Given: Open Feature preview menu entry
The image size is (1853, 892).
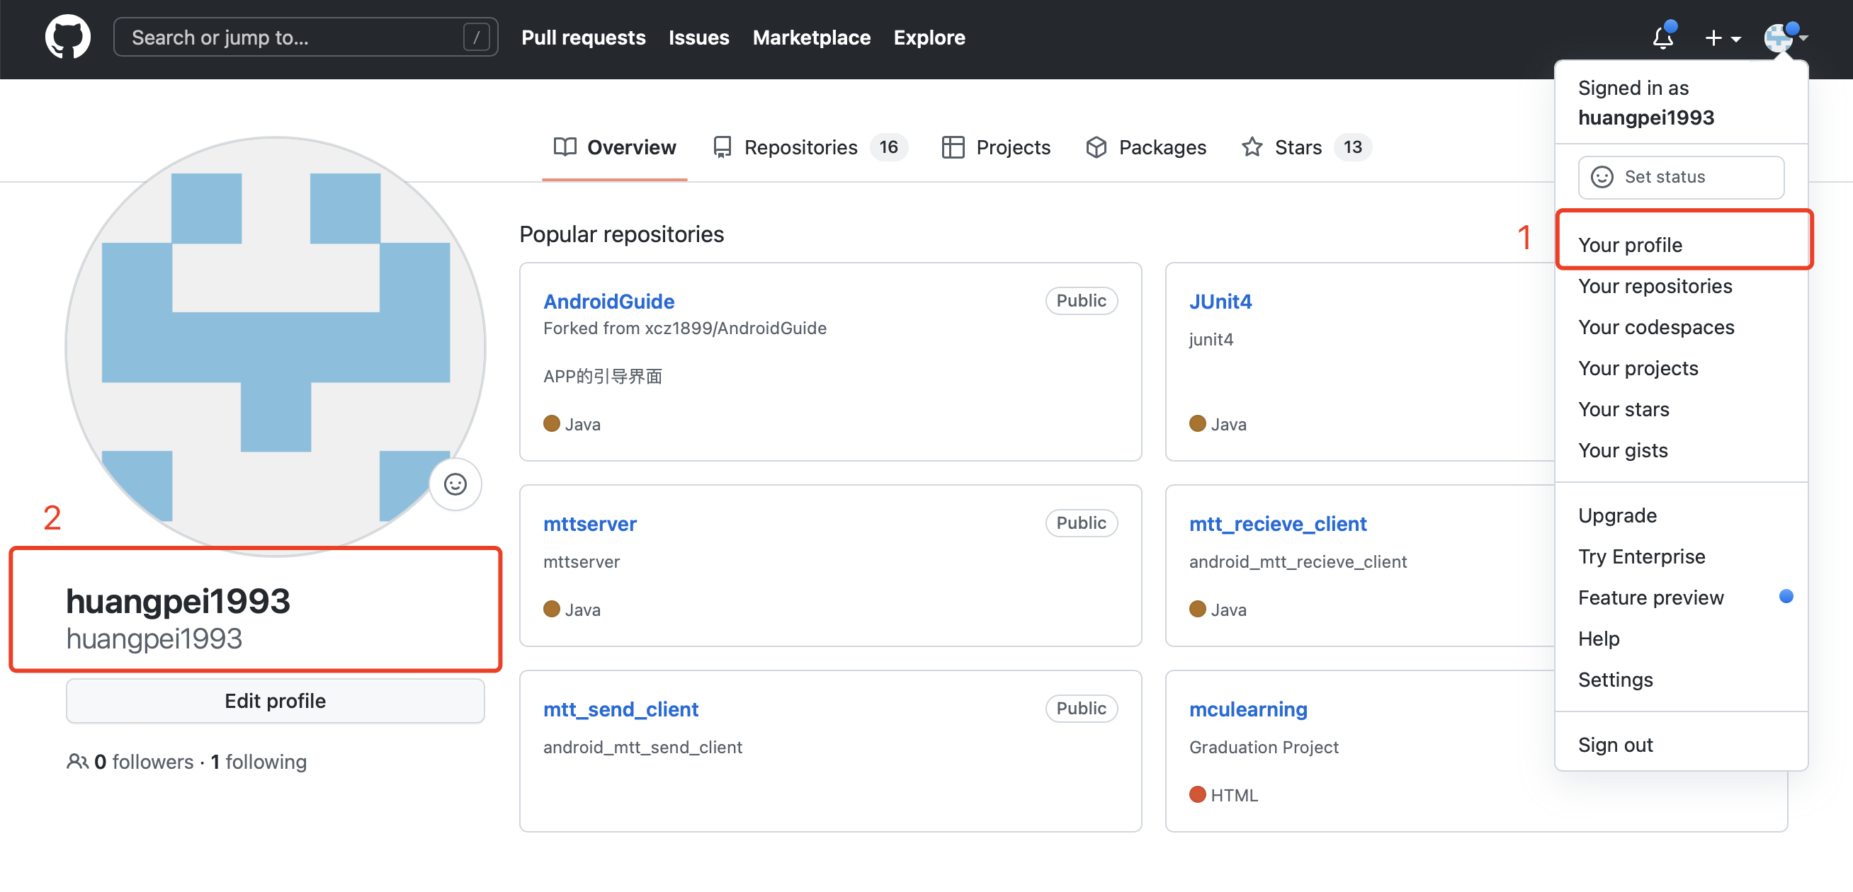Looking at the screenshot, I should coord(1651,597).
